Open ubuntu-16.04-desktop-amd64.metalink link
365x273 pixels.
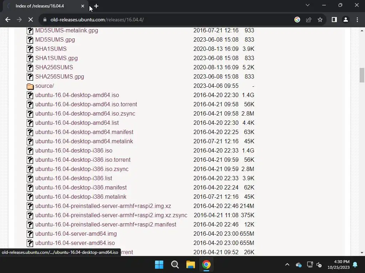click(x=84, y=141)
